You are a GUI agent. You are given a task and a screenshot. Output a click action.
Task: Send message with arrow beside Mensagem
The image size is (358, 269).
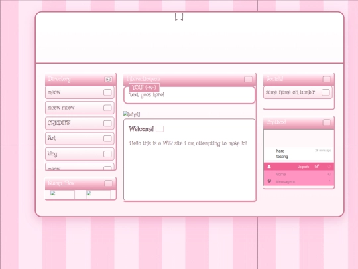[x=329, y=181]
